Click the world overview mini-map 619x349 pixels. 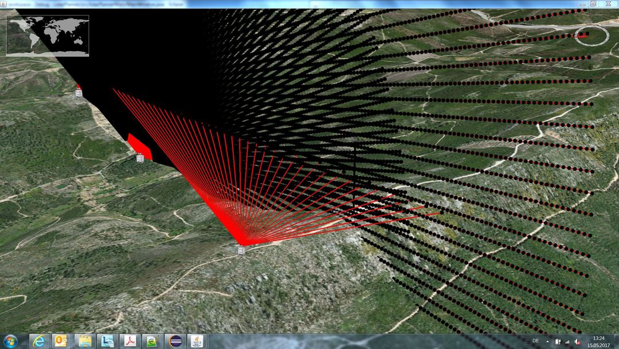tap(48, 35)
